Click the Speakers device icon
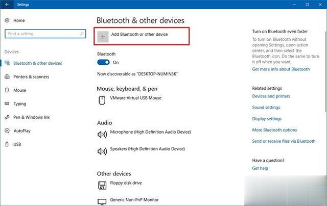This screenshot has width=327, height=206. pos(102,151)
